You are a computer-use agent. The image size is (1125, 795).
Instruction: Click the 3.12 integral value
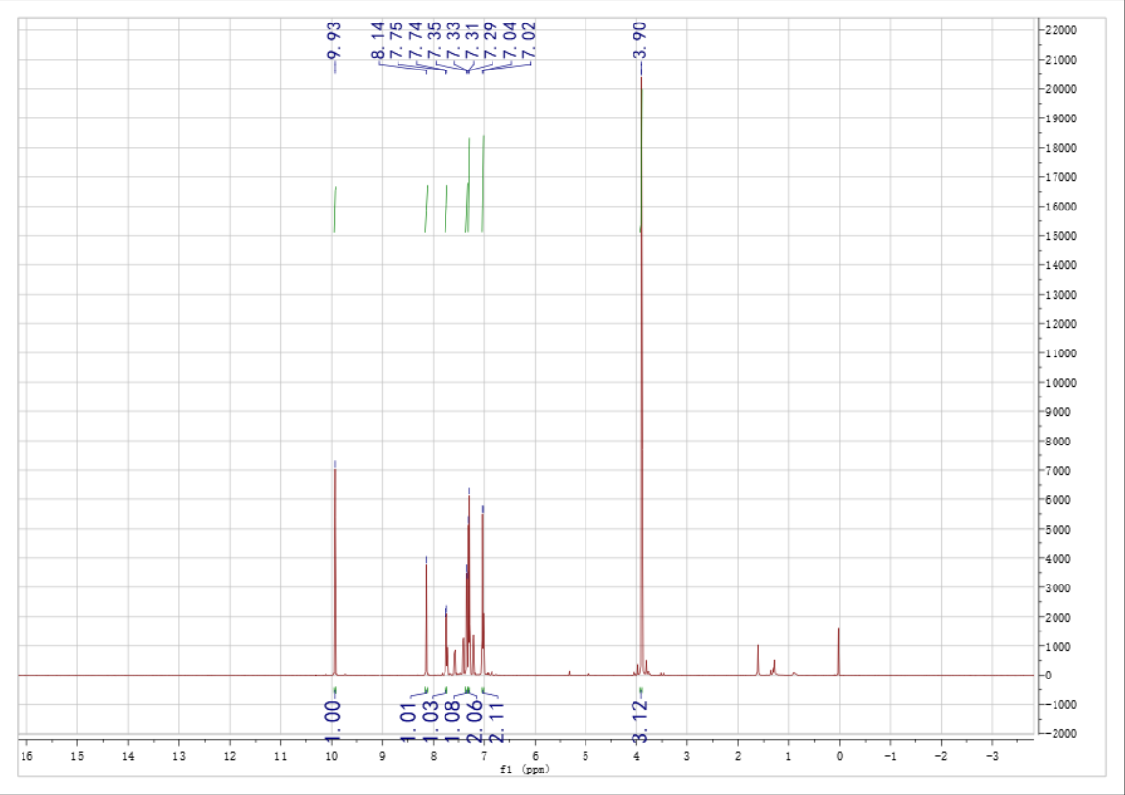[640, 722]
